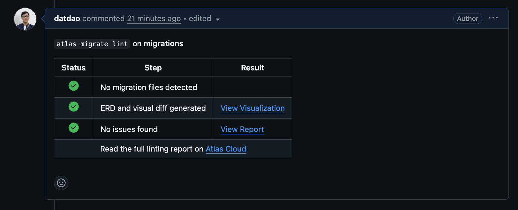The height and width of the screenshot is (210, 518).
Task: Open the smiley reaction picker icon
Action: pyautogui.click(x=61, y=183)
